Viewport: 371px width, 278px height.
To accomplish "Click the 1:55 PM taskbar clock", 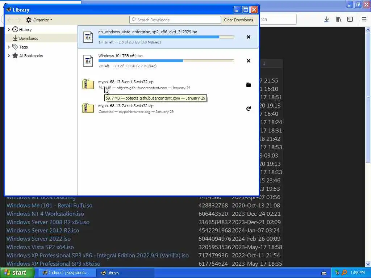I will (358, 273).
